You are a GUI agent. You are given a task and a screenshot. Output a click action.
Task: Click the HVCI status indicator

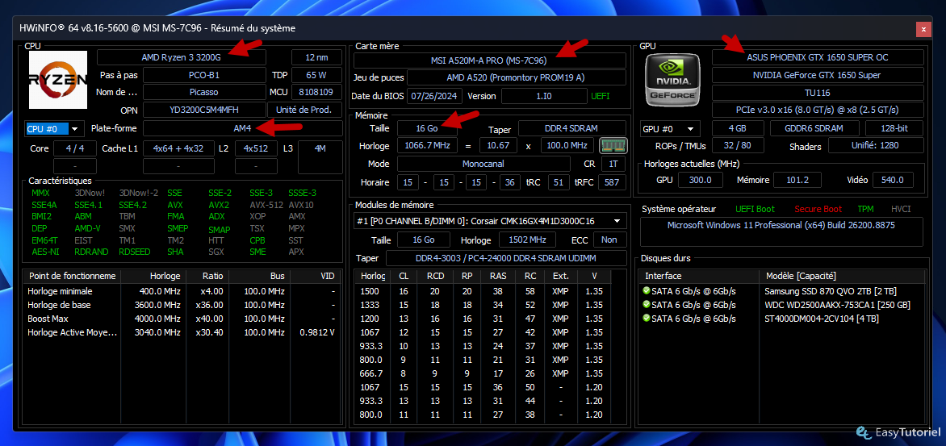coord(901,209)
